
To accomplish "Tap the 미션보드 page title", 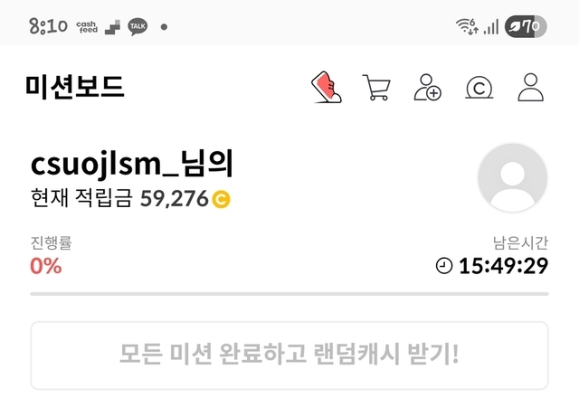I will [75, 87].
